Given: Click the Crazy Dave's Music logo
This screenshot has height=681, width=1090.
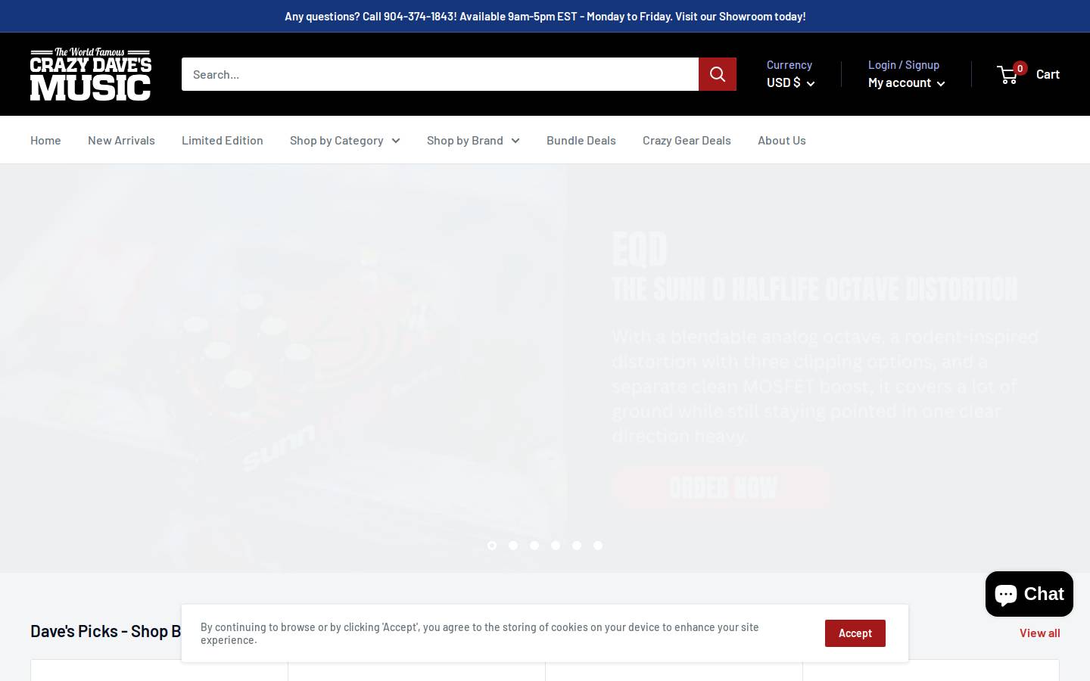Looking at the screenshot, I should pos(91,74).
